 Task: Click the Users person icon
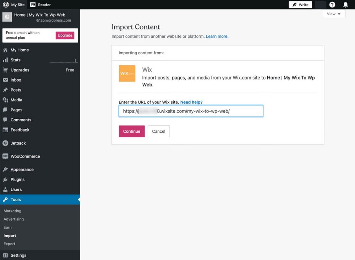[5, 189]
